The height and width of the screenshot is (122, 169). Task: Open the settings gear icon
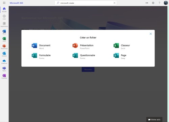tap(153, 3)
